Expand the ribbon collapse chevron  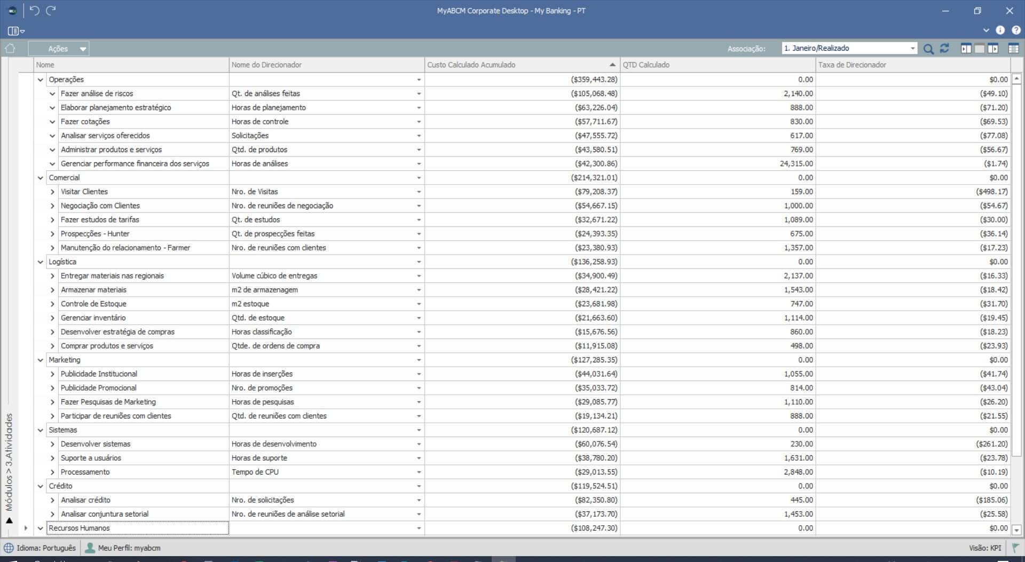986,30
